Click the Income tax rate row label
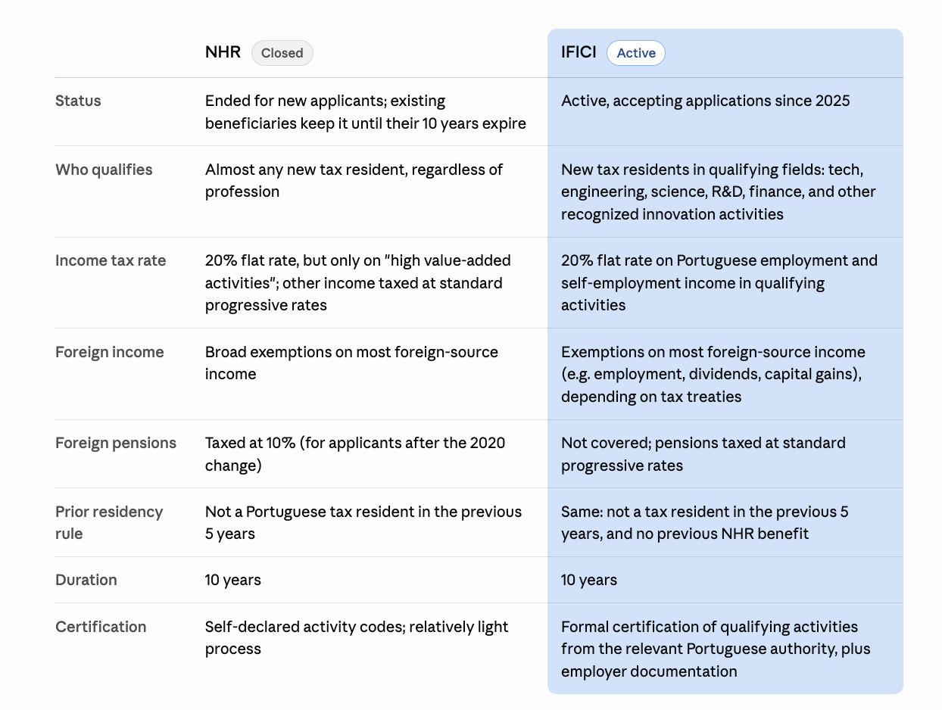Screen dimensions: 942x710 click(111, 260)
